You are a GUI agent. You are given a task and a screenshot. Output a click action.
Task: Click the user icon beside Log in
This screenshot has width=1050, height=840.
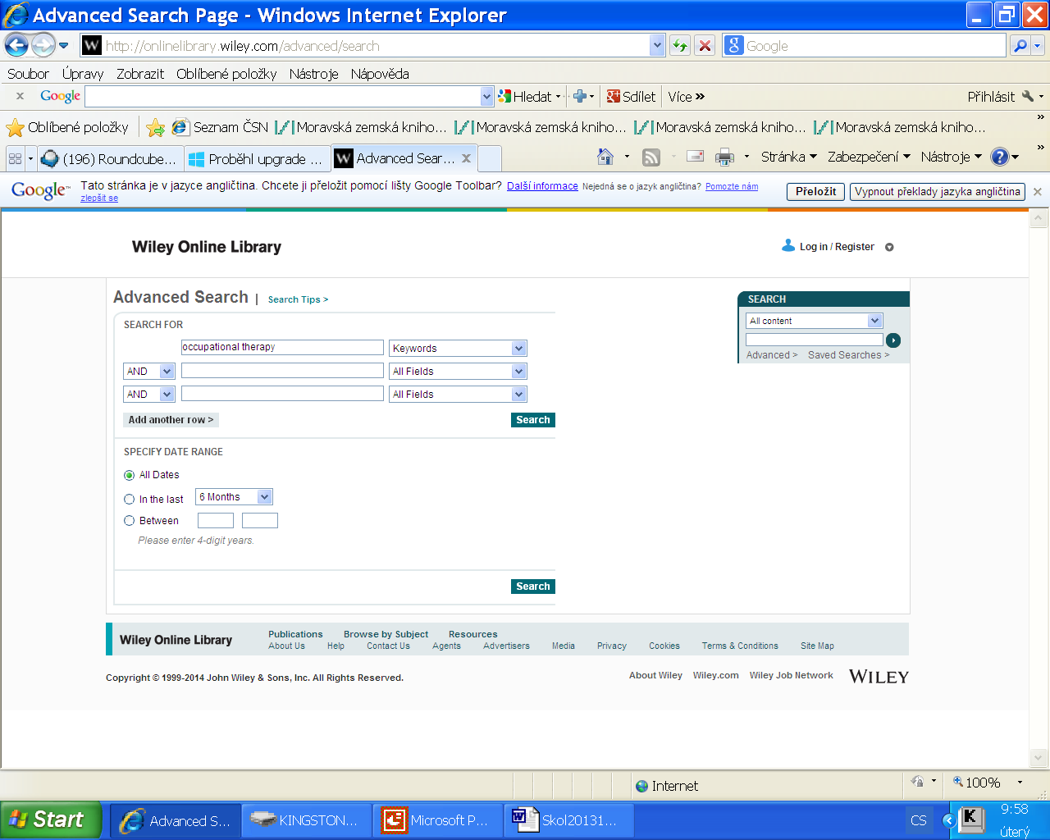788,245
